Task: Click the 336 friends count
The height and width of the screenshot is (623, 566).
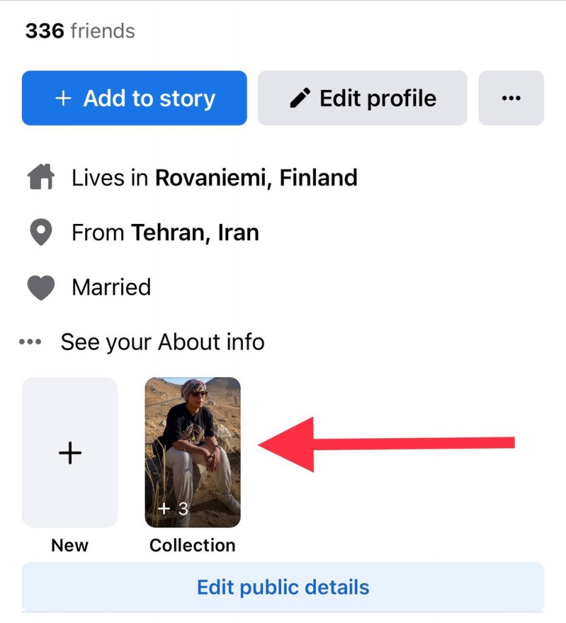Action: click(79, 30)
